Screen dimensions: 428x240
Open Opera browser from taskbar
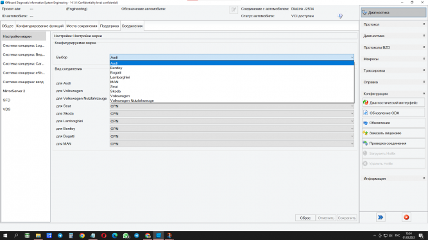(x=104, y=236)
